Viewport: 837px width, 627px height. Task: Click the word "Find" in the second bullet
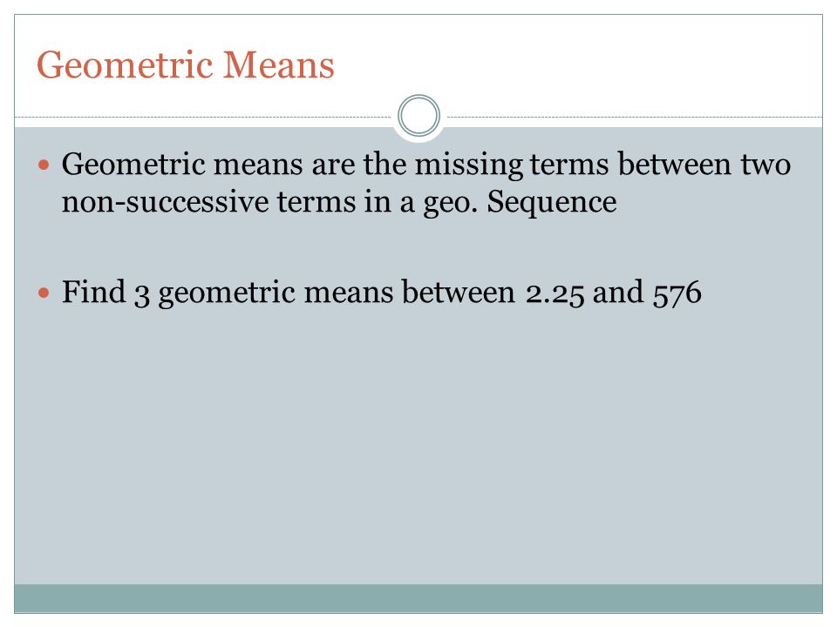click(93, 292)
